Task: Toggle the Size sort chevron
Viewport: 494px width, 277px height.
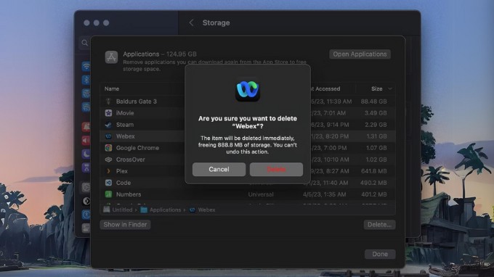Action: (x=390, y=88)
